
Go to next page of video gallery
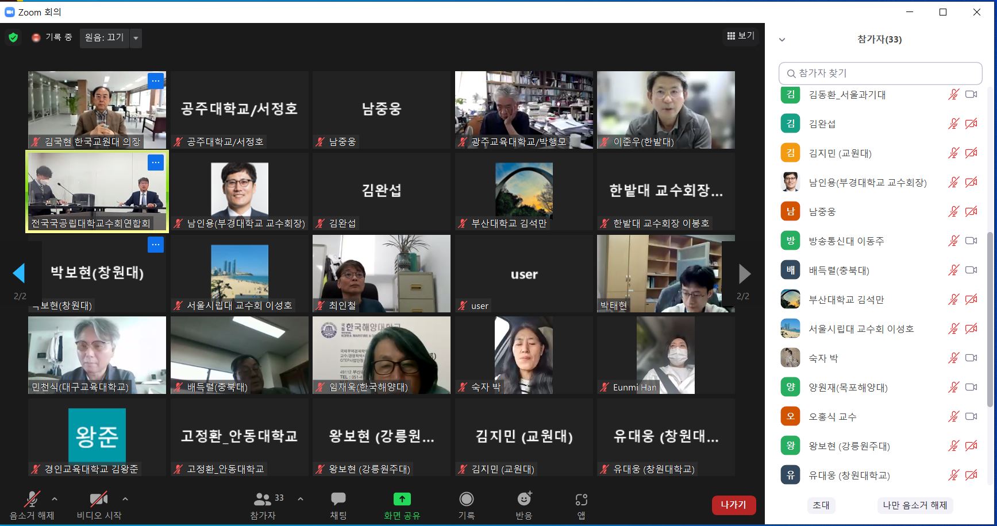(744, 274)
